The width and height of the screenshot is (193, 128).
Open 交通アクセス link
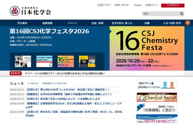104,5
